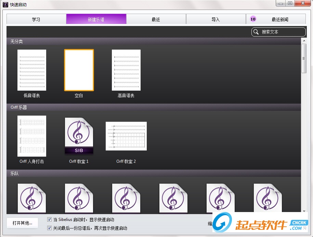Click the search magnifier icon
313x237 pixels.
256,32
